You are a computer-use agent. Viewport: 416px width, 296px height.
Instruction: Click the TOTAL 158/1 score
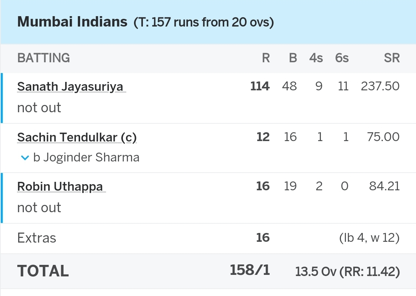click(250, 270)
